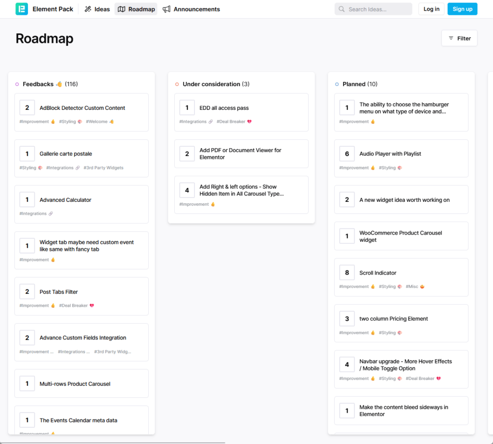Image resolution: width=493 pixels, height=444 pixels.
Task: Upvote Navbar upgrade idea
Action: tap(347, 365)
